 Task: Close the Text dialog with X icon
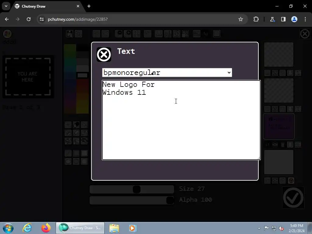104,55
